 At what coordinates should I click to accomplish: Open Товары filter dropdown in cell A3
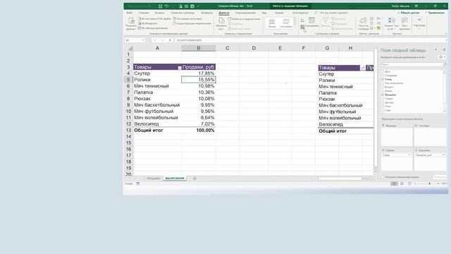[180, 68]
